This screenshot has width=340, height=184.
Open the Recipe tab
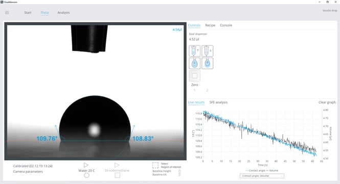tap(210, 26)
